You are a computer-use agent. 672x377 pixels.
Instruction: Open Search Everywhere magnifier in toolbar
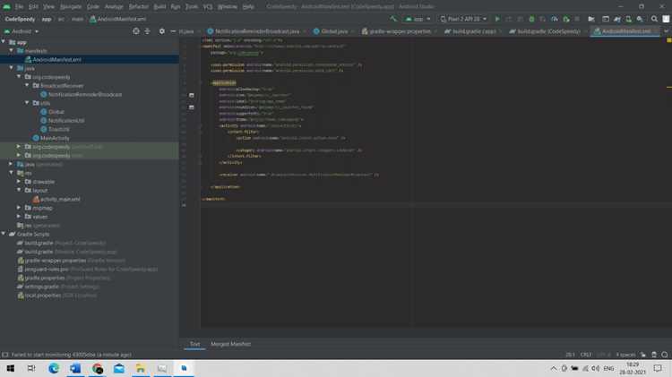[x=654, y=19]
